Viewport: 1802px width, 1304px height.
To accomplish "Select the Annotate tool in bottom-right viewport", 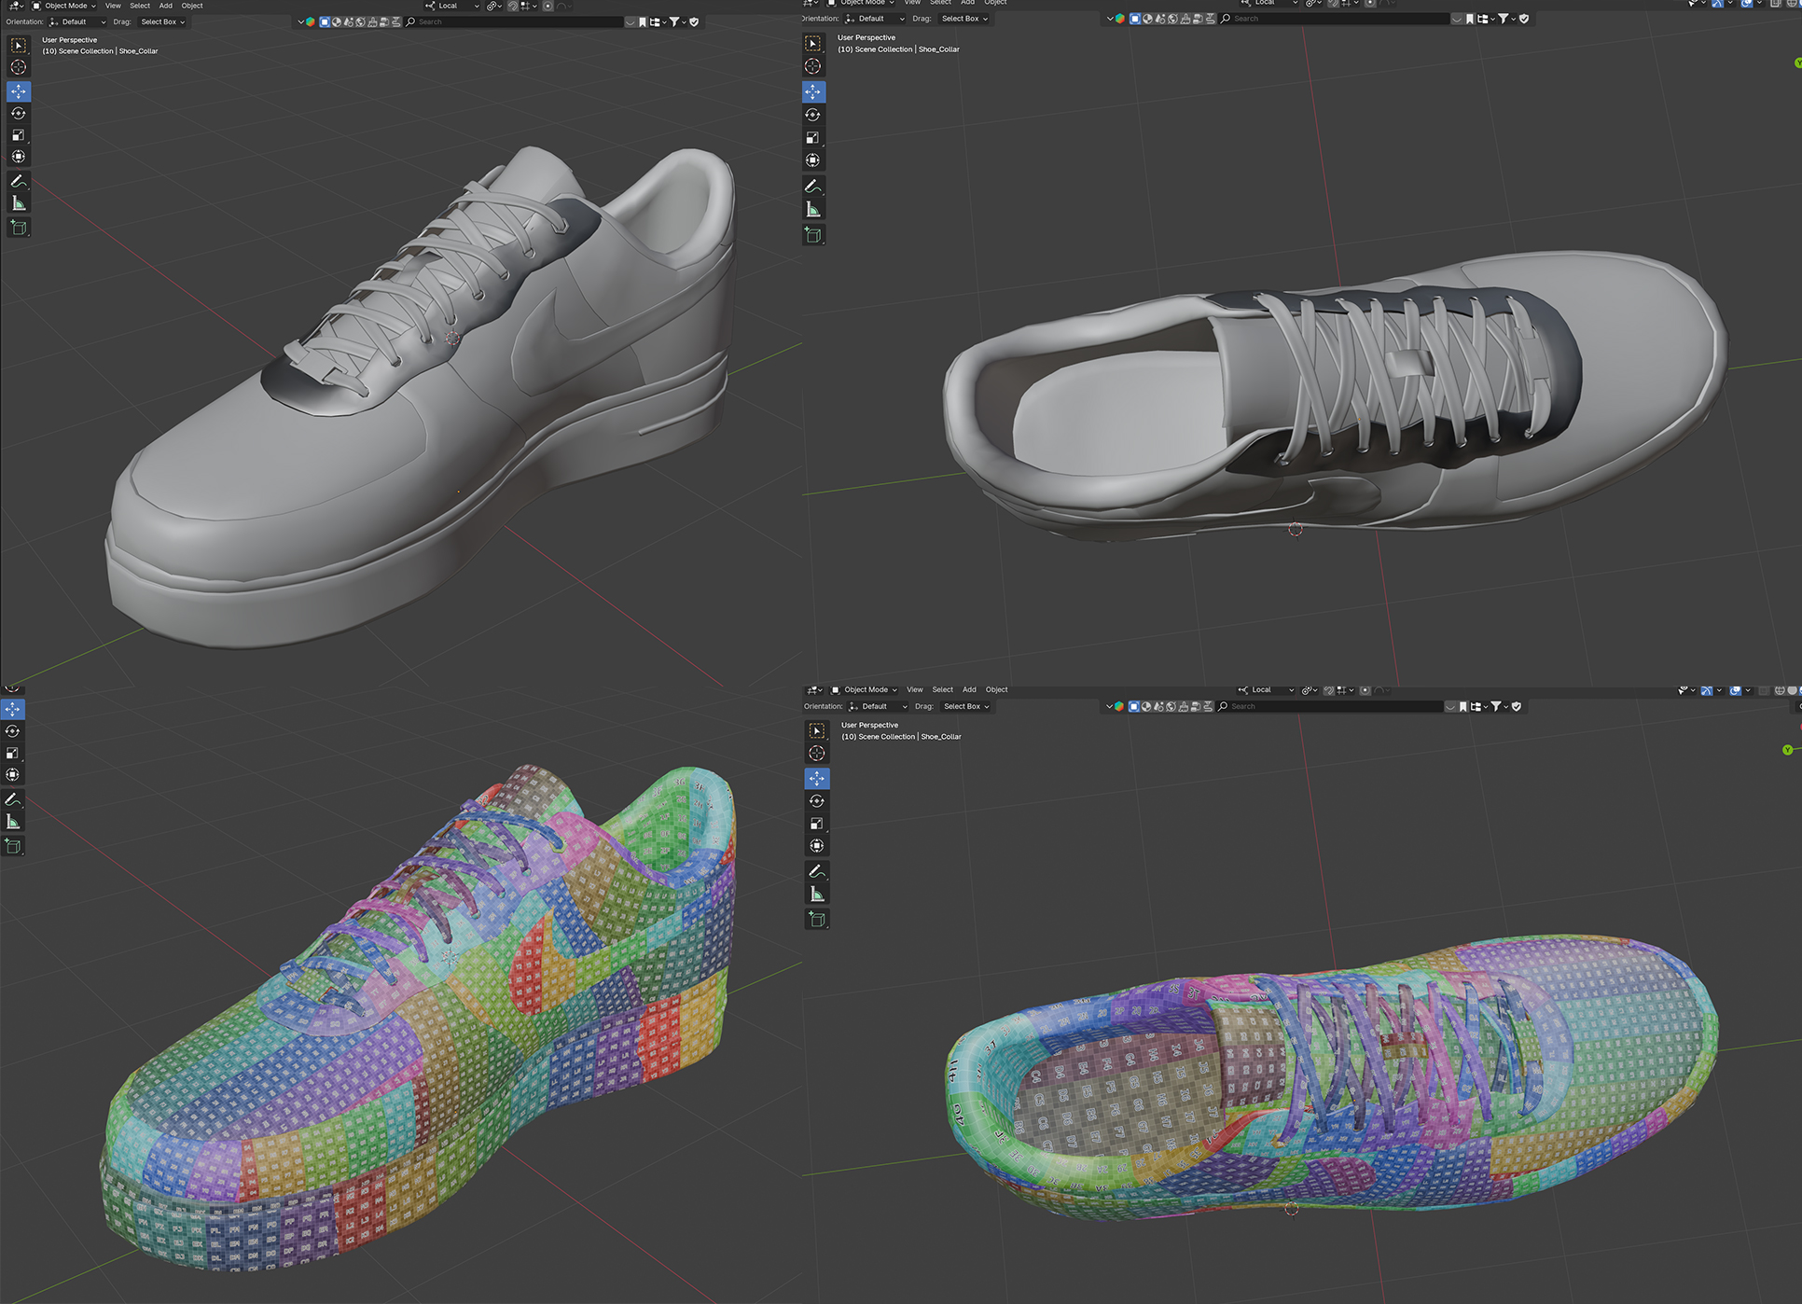I will [817, 871].
